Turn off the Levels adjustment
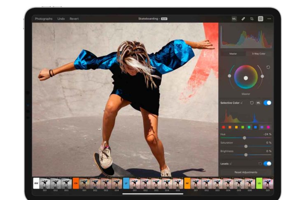Viewport: 305px width, 200px height. pos(267,164)
